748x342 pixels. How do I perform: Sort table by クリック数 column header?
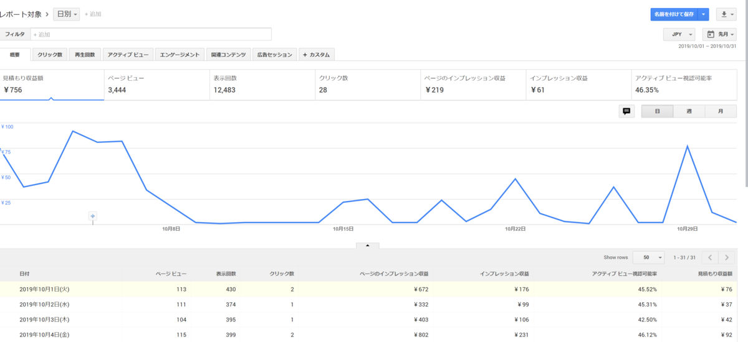[282, 274]
